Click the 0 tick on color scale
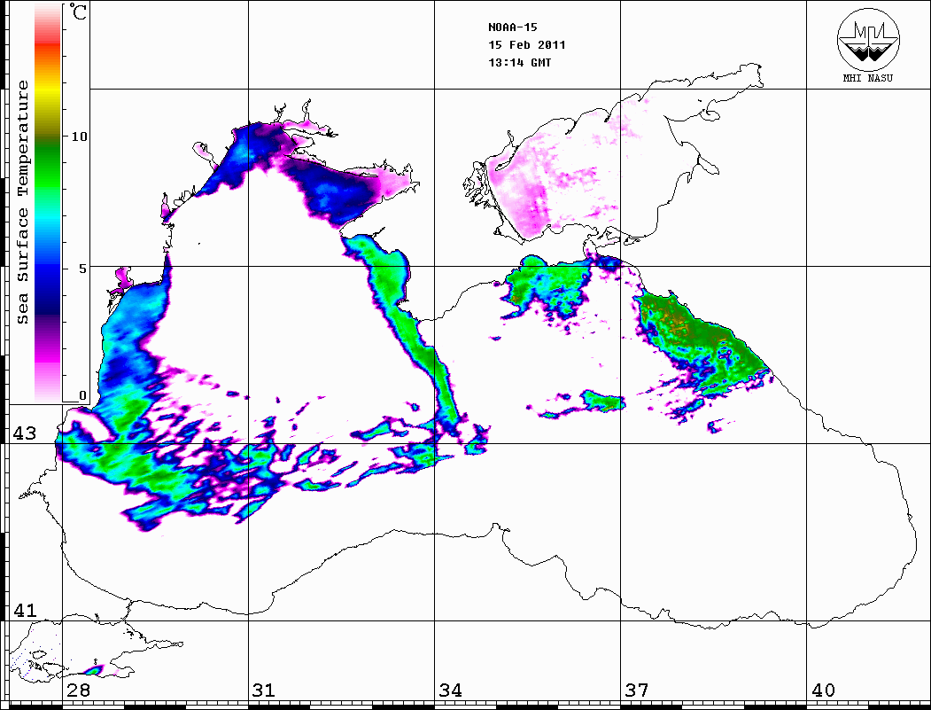 pos(82,395)
